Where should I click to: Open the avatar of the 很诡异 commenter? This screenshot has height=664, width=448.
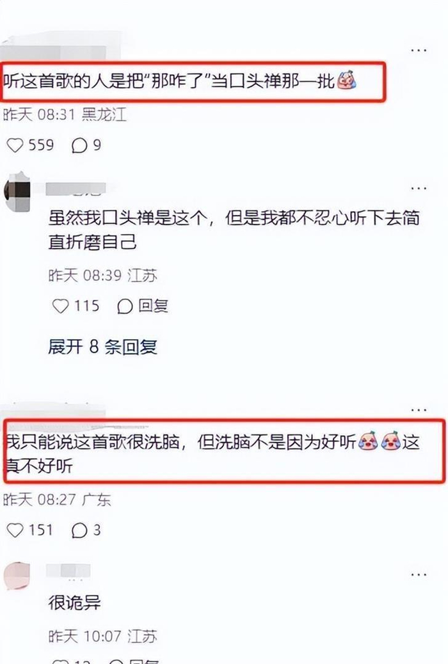[x=17, y=576]
